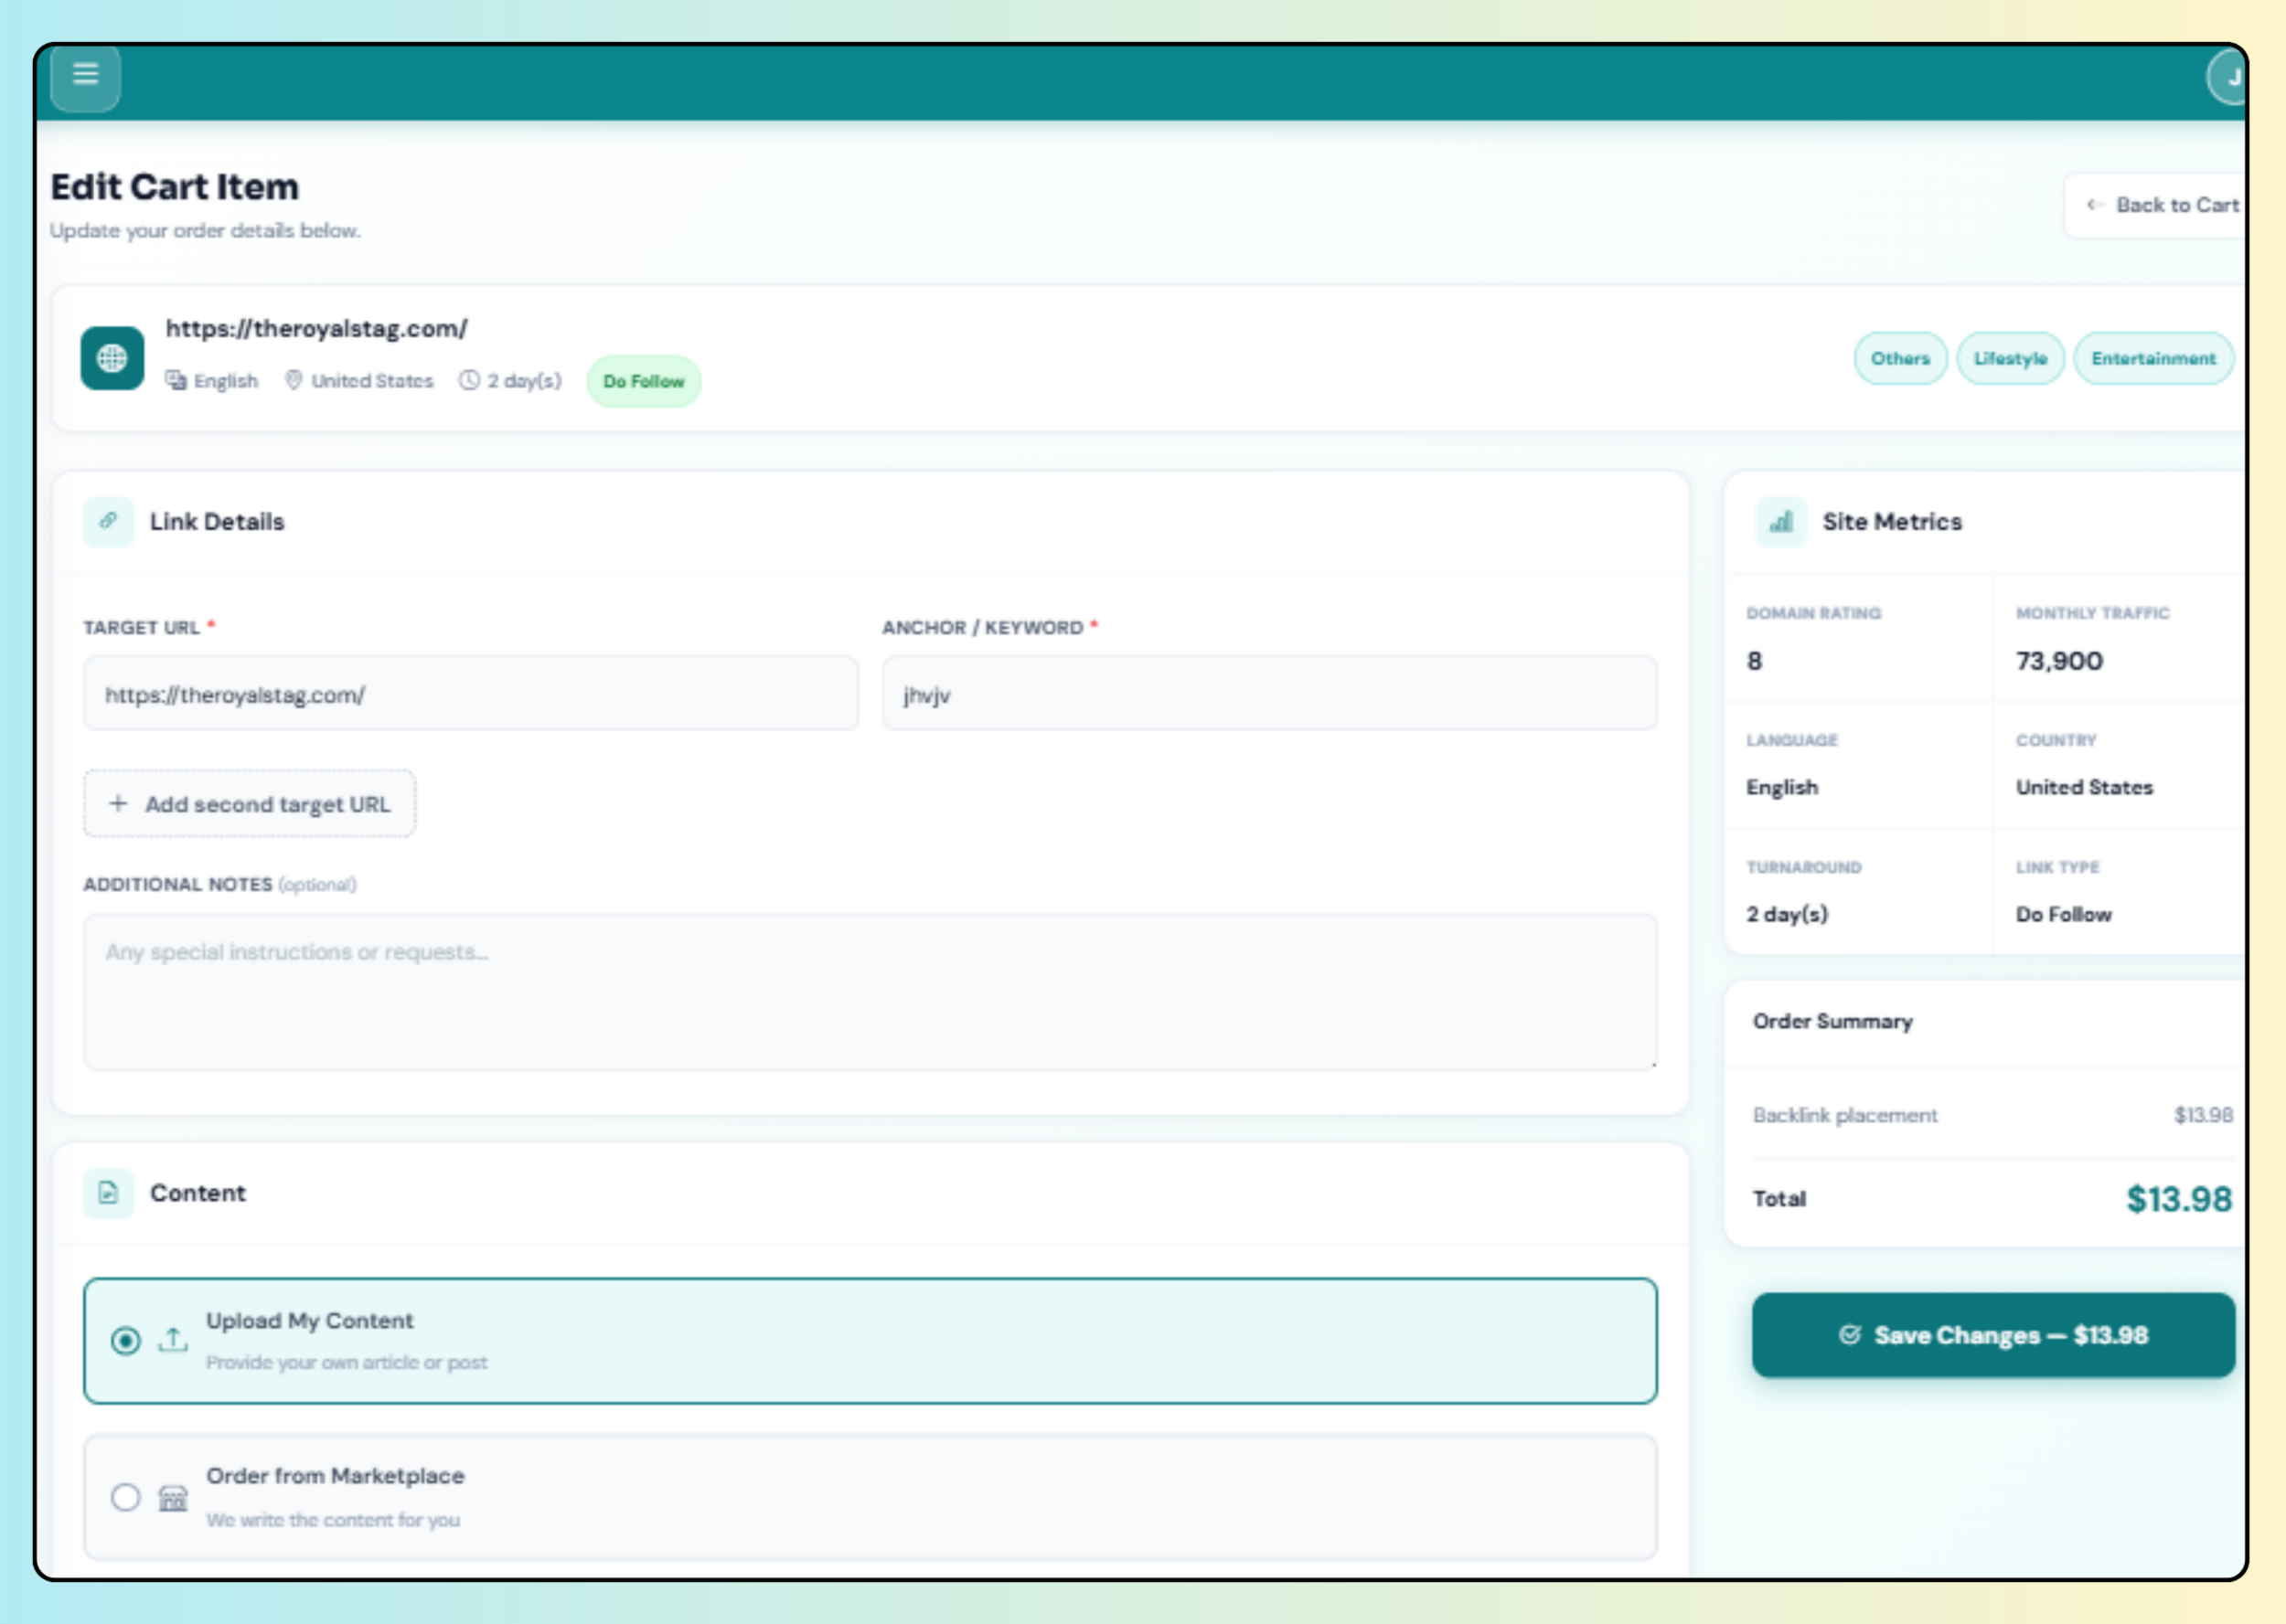The height and width of the screenshot is (1624, 2286).
Task: Click the Entertainment category tag
Action: (2152, 358)
